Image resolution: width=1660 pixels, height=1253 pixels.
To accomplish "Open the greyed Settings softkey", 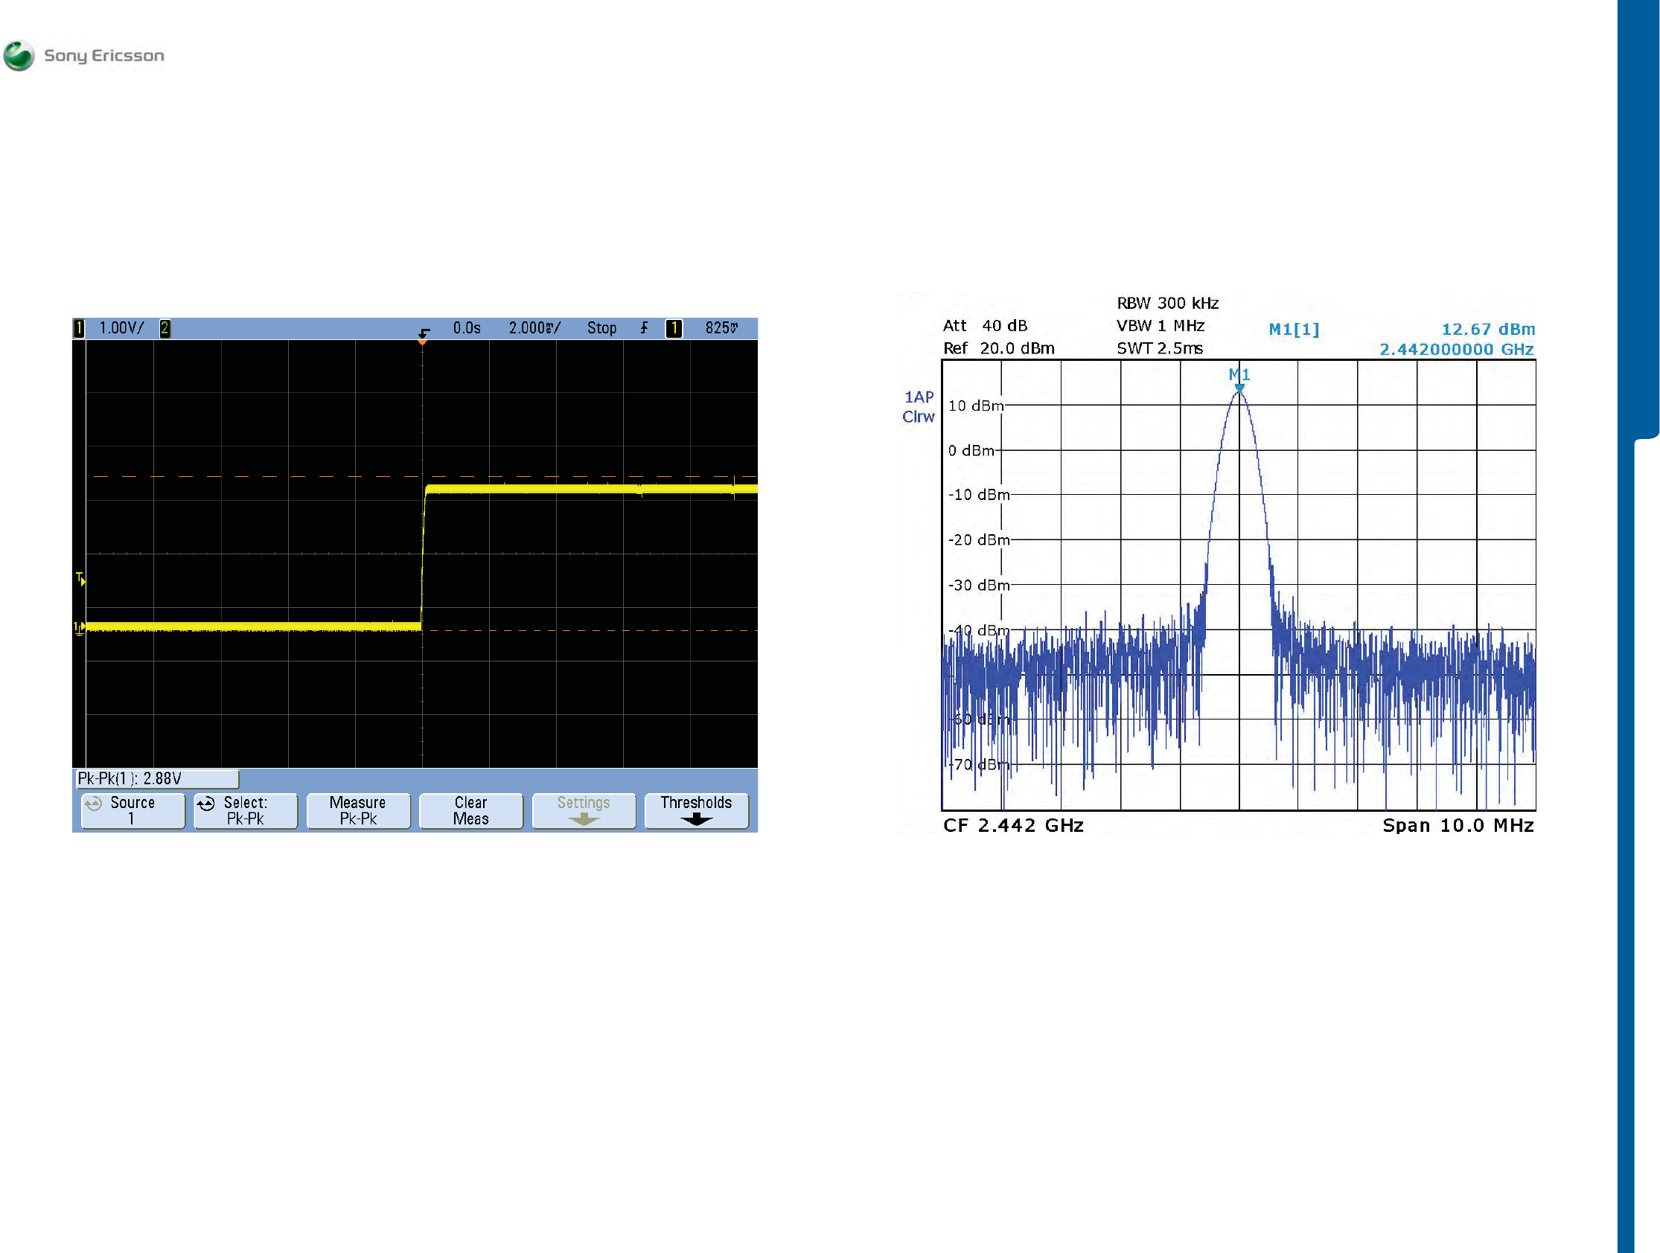I will click(583, 811).
